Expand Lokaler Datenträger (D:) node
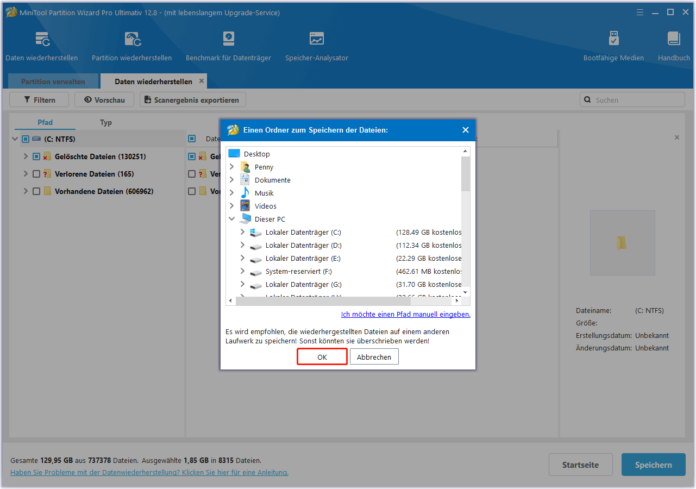696x489 pixels. 243,245
